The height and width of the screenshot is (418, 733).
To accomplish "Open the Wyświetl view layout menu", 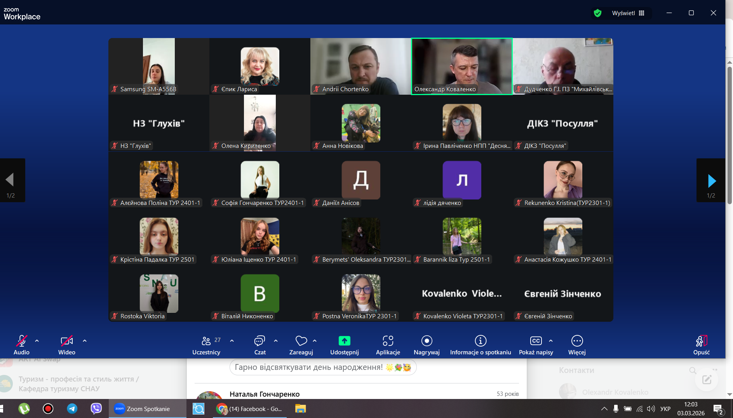I will click(628, 13).
